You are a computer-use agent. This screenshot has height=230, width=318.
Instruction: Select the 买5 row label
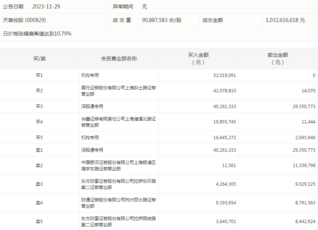coord(40,138)
